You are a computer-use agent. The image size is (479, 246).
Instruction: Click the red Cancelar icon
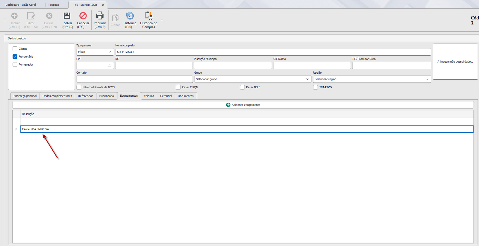(x=83, y=16)
